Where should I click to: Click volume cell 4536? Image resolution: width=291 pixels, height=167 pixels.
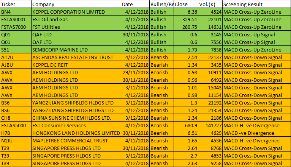(x=210, y=141)
